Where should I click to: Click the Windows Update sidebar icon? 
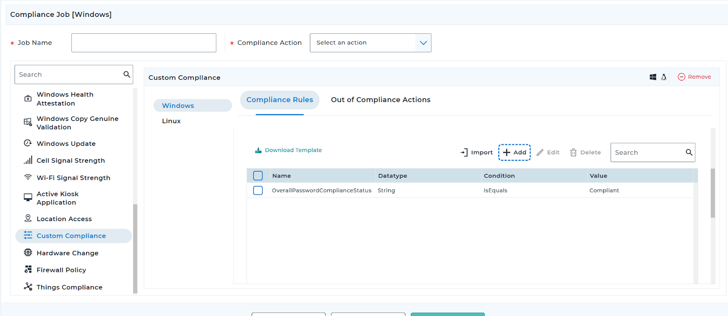(28, 143)
